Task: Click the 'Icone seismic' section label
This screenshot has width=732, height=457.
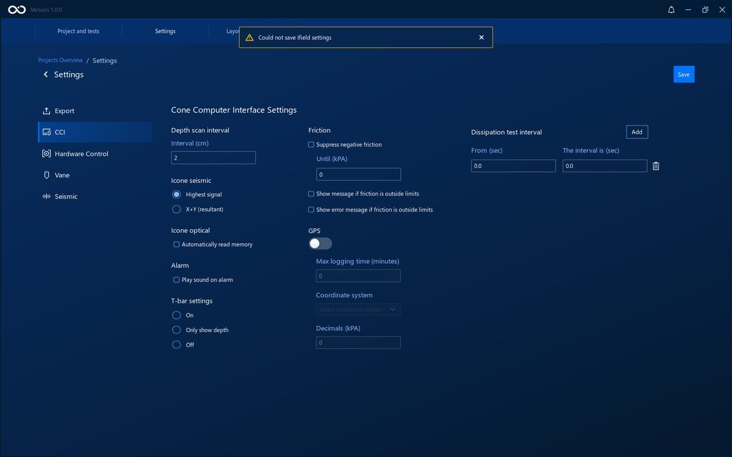Action: tap(191, 181)
